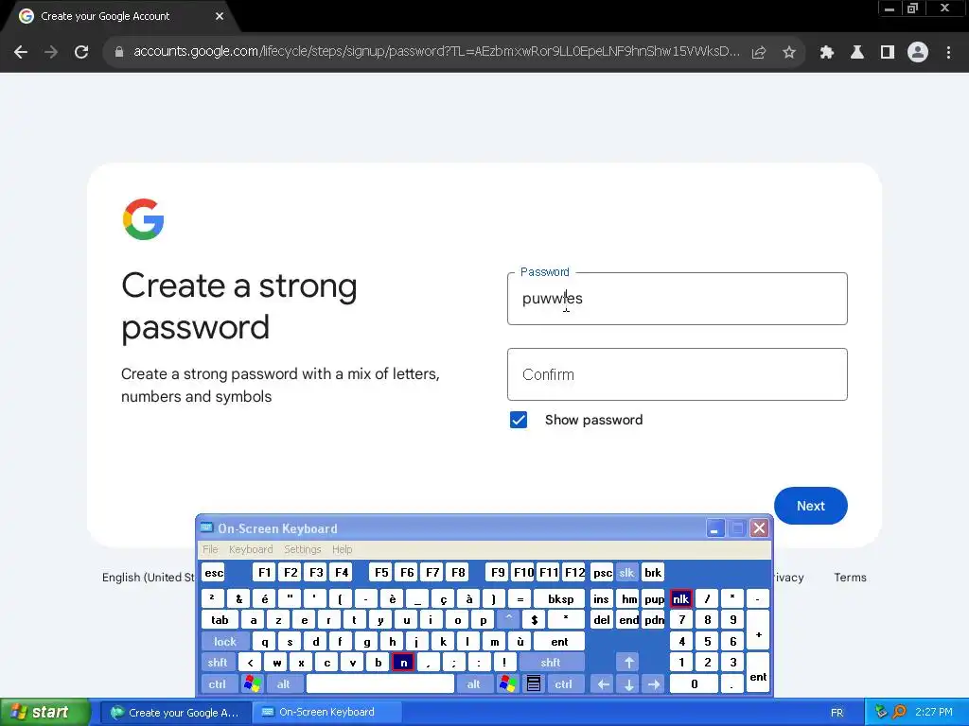Open the Windows start menu

tap(45, 713)
